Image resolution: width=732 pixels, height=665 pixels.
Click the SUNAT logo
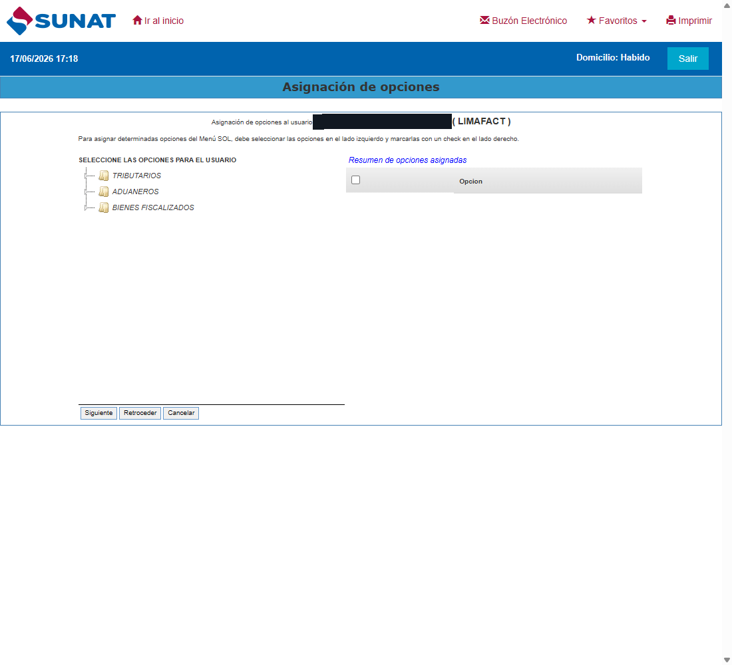61,21
